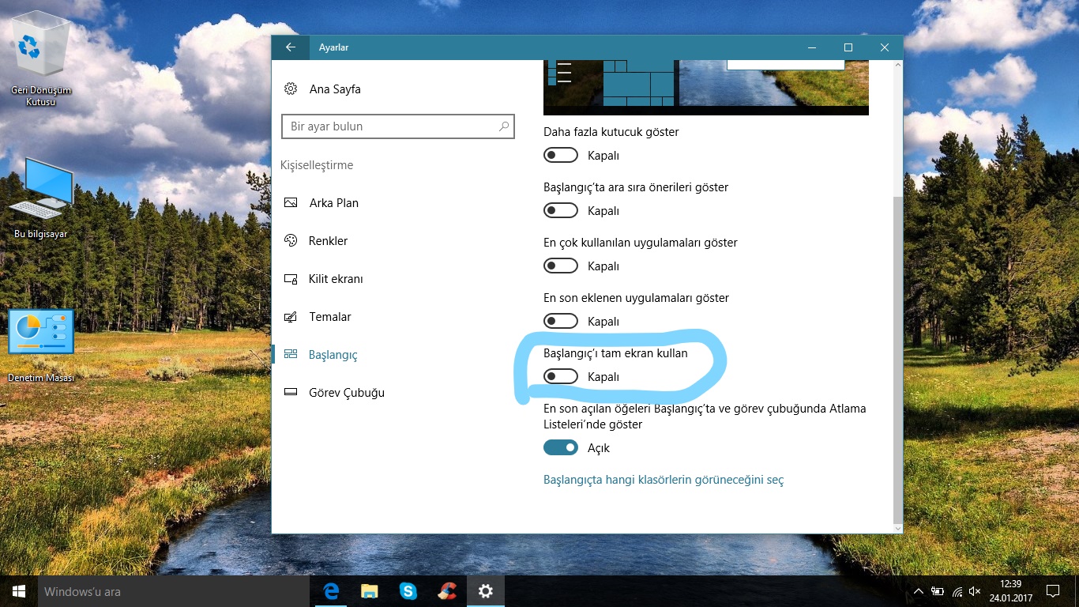
Task: Click the battery icon in the tray
Action: tap(938, 591)
